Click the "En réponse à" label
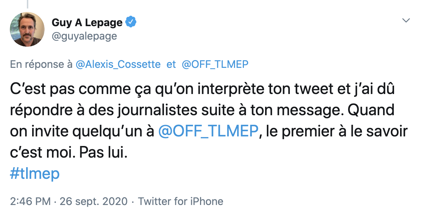 pyautogui.click(x=41, y=64)
